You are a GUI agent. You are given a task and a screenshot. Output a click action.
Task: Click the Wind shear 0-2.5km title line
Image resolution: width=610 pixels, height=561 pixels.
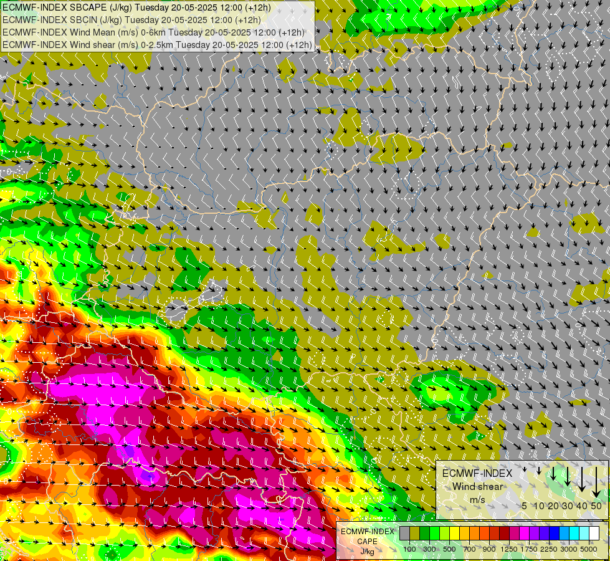[157, 45]
